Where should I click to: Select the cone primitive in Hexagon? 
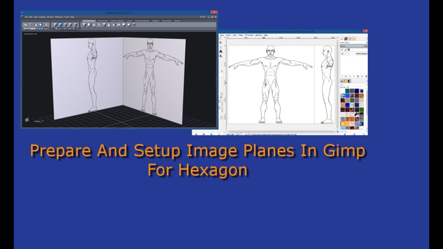pos(109,25)
